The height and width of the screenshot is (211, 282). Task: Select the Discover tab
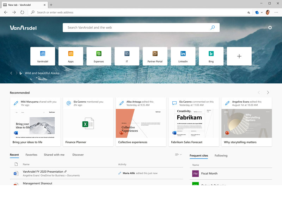[x=78, y=155]
